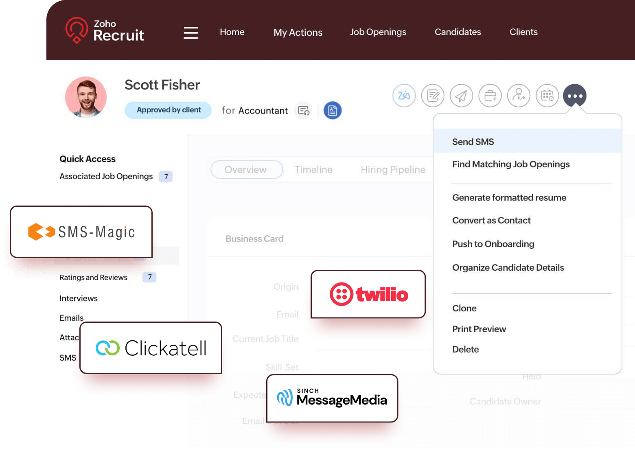The height and width of the screenshot is (464, 635).
Task: Go to Job Openings in top navigation
Action: click(378, 32)
